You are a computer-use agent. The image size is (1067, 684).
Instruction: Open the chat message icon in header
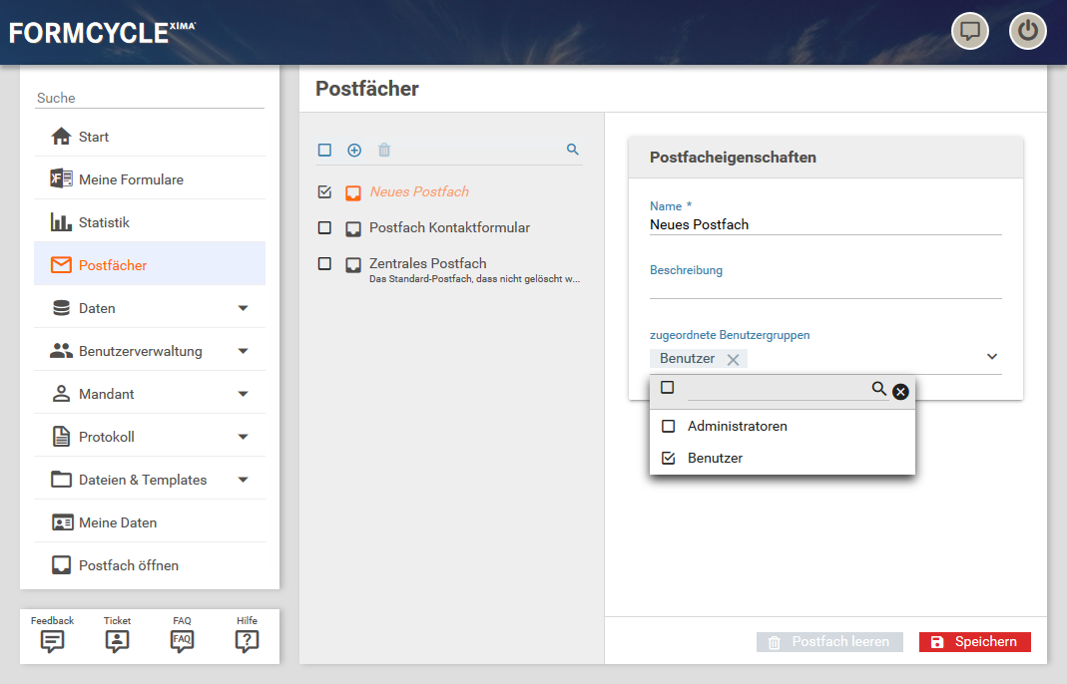pyautogui.click(x=969, y=31)
